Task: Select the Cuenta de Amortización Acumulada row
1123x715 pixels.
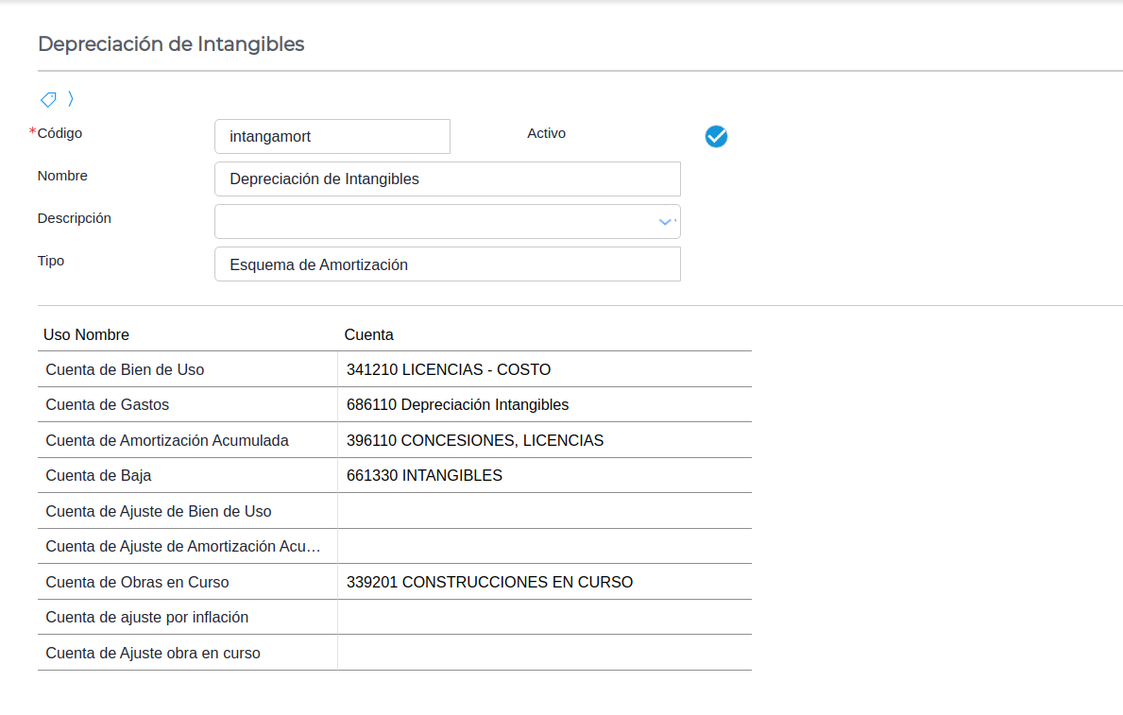Action: tap(167, 440)
